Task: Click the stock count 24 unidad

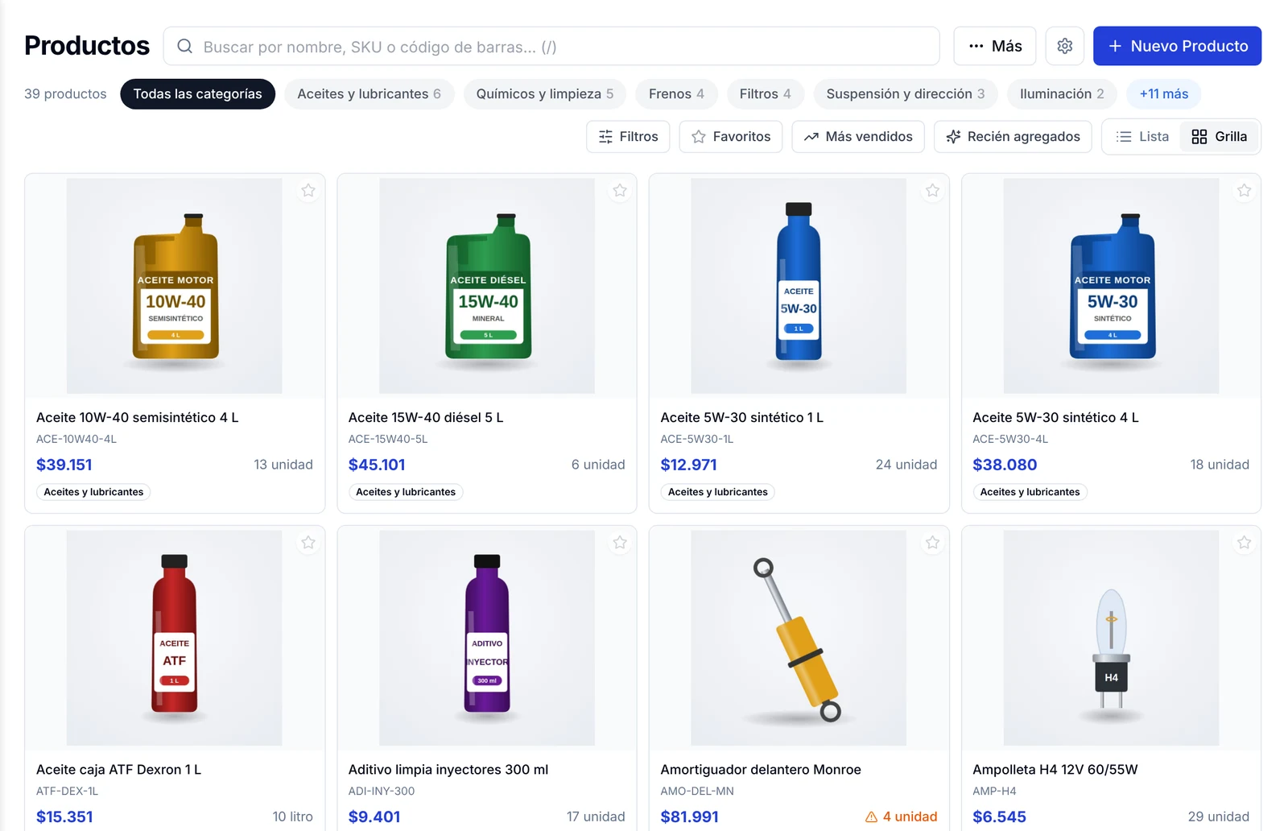Action: pyautogui.click(x=906, y=465)
